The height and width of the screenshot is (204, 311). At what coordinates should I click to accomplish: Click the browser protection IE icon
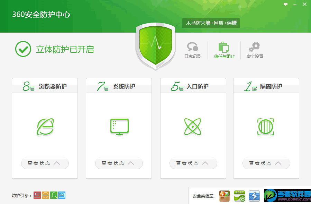click(45, 127)
